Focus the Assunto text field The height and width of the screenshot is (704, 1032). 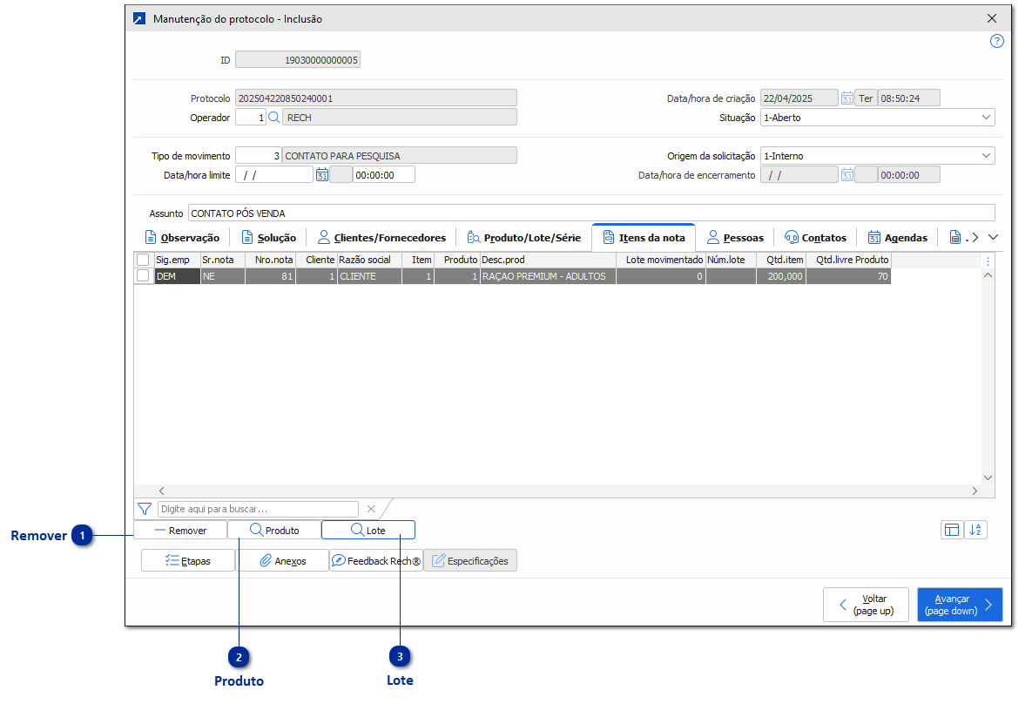[x=591, y=213]
